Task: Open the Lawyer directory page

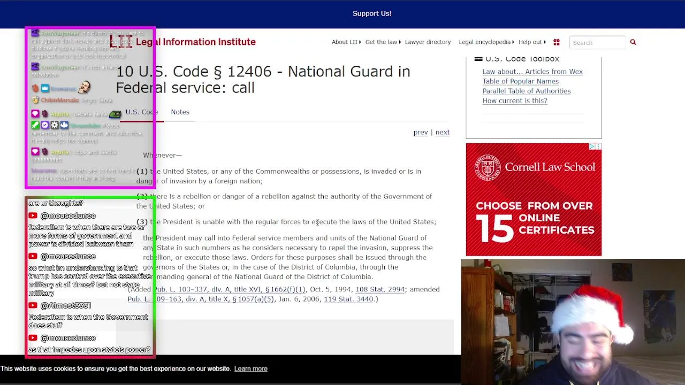Action: [428, 42]
